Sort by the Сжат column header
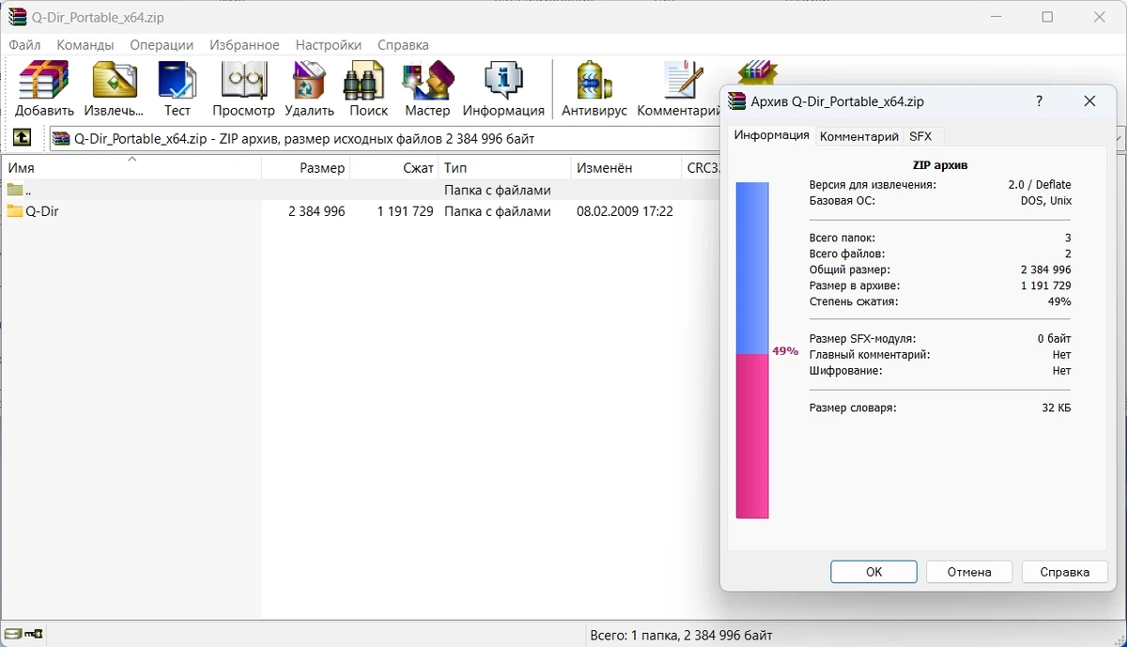Screen dimensions: 1127x647 pyautogui.click(x=395, y=168)
